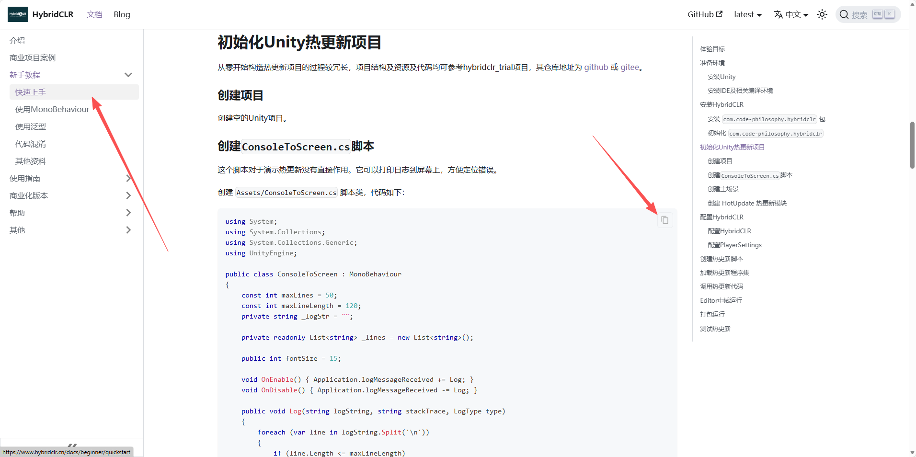Open the latest version dropdown

[x=748, y=14]
